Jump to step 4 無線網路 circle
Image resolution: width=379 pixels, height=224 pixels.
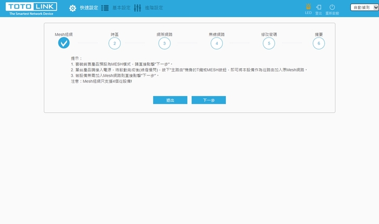pos(217,44)
